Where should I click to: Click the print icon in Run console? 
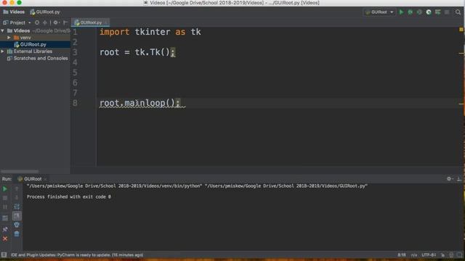pyautogui.click(x=17, y=225)
